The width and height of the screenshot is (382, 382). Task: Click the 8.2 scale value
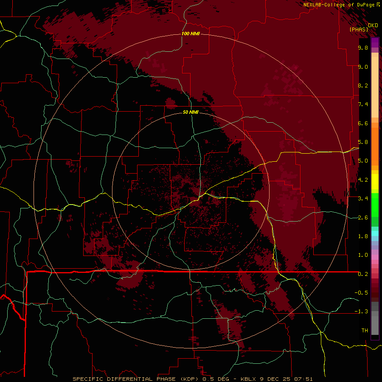point(363,85)
